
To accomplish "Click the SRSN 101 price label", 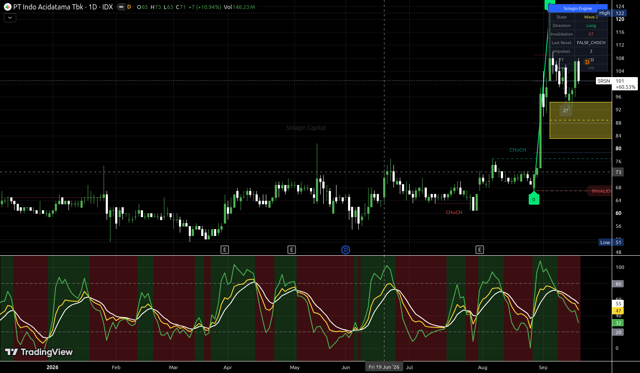I will point(616,84).
